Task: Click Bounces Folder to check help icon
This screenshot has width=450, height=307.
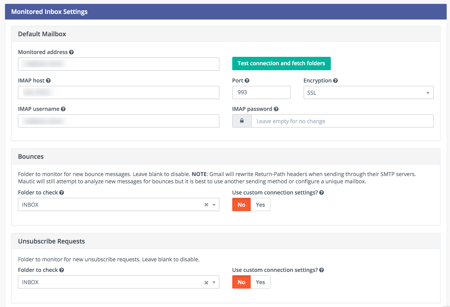Action: coord(62,193)
